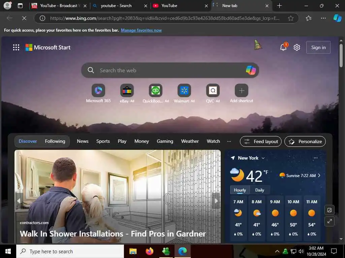This screenshot has height=258, width=345.
Task: Launch File Explorer from taskbar
Action: coord(133,251)
